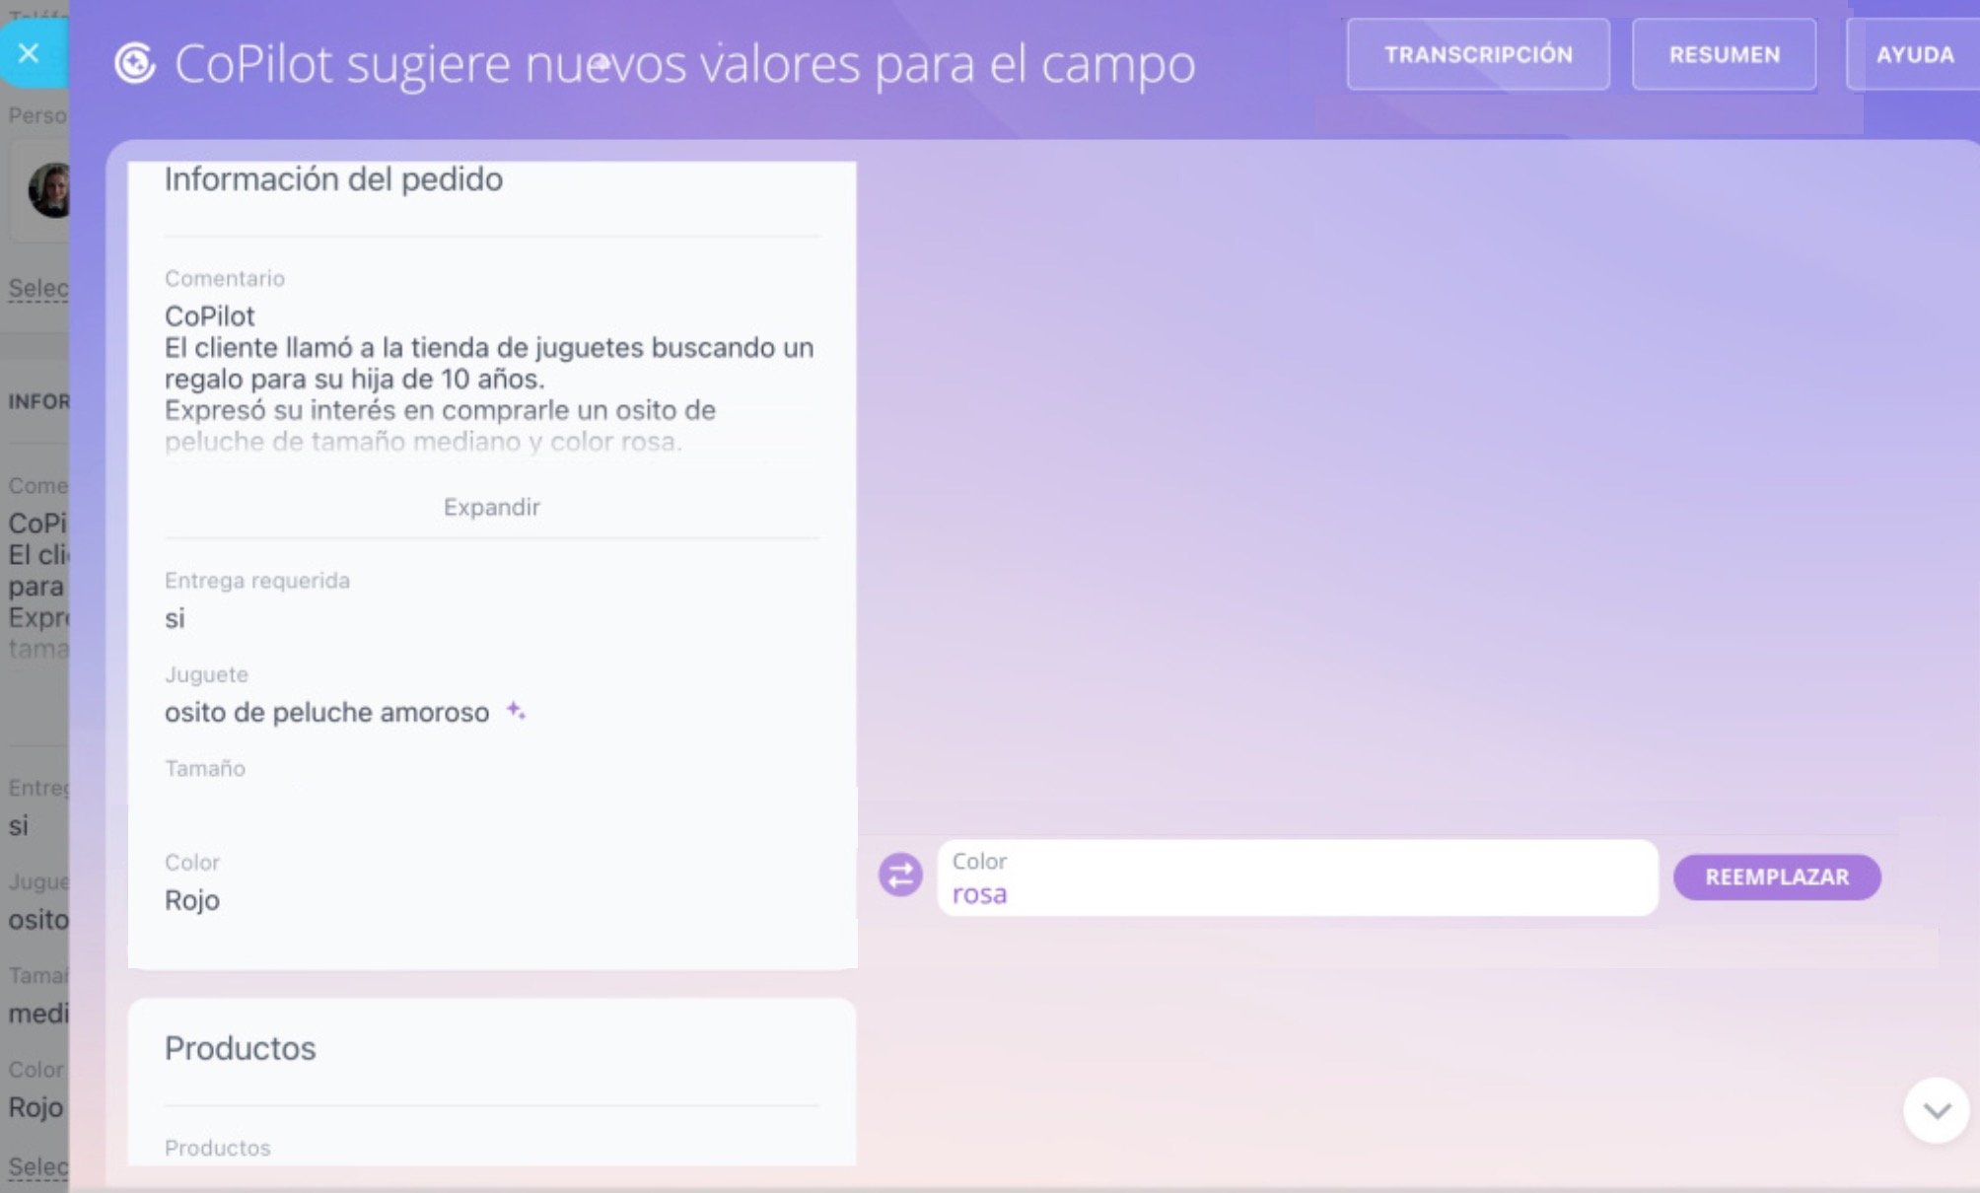The height and width of the screenshot is (1193, 1980).
Task: Click the Juguete value osito de peluche amoroso
Action: coord(326,712)
